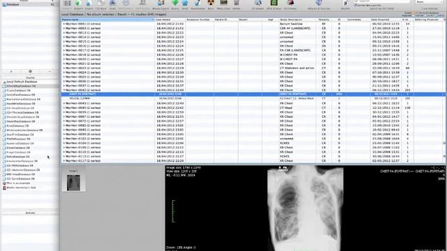Sort by the Date Added column header
This screenshot has width=447, height=251.
tap(170, 20)
